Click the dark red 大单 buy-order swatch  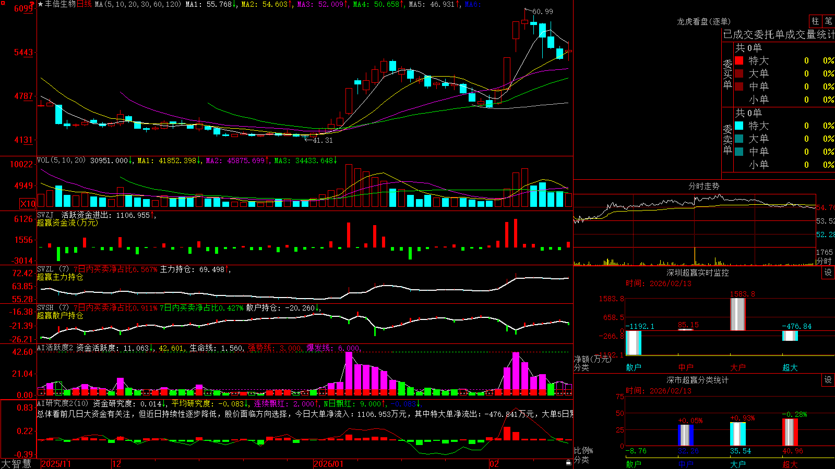pyautogui.click(x=739, y=73)
